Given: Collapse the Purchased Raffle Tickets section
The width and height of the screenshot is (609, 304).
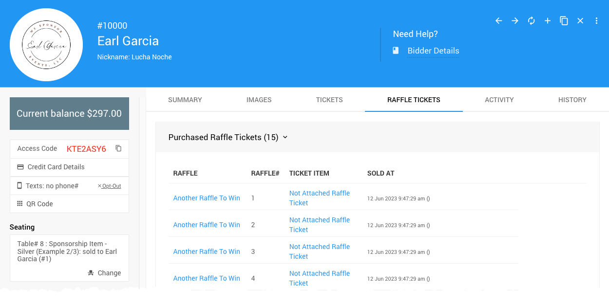Looking at the screenshot, I should point(285,137).
